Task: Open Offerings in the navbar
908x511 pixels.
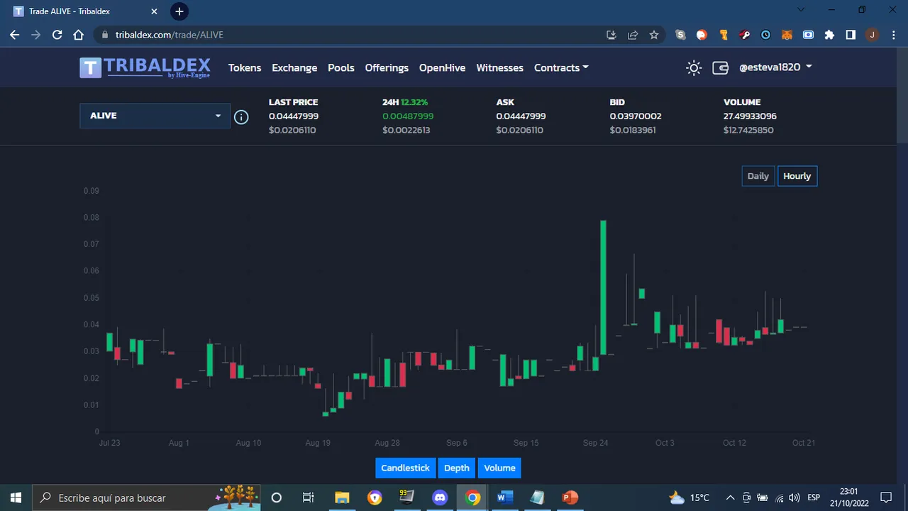Action: [387, 67]
